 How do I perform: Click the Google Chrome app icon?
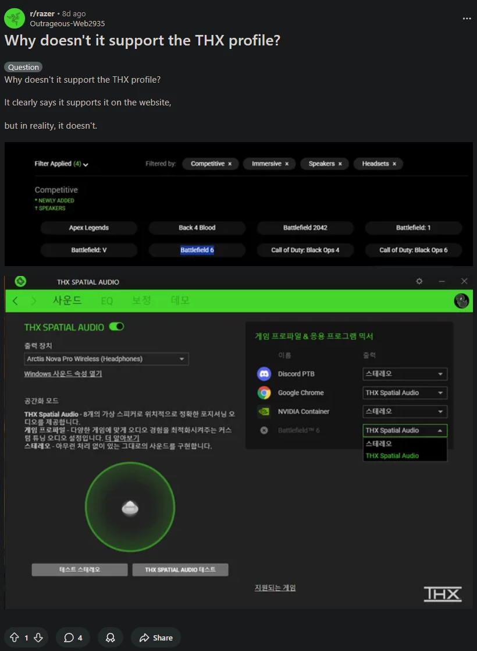point(264,392)
